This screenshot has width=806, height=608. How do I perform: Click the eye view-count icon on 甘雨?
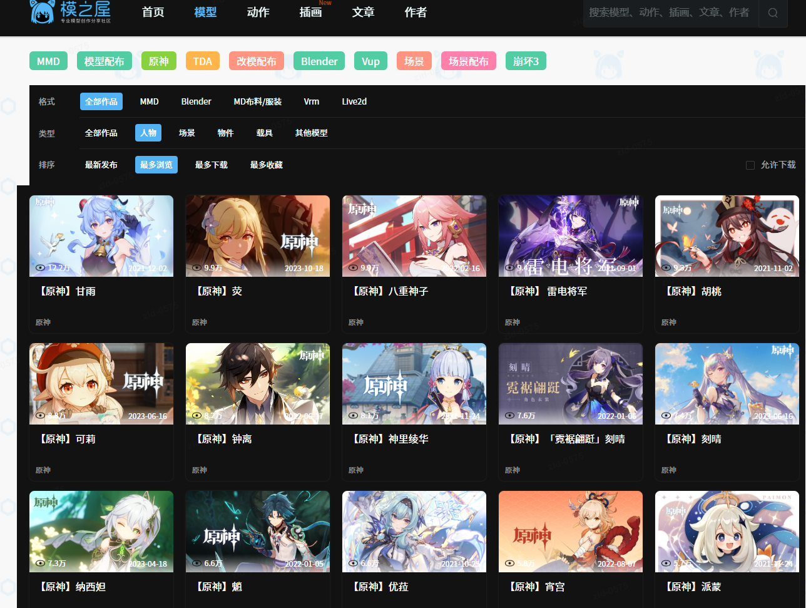point(41,267)
